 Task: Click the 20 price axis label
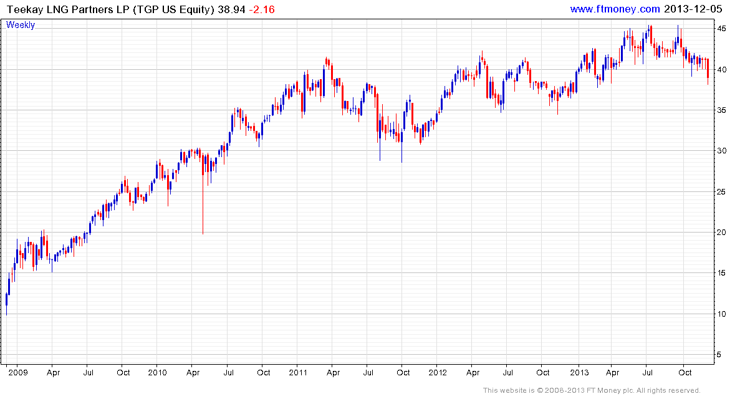tap(721, 233)
